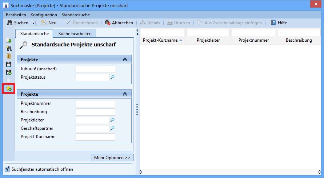The image size is (324, 178).
Task: Click the save floppy disk icon in sidebar
Action: click(x=9, y=64)
